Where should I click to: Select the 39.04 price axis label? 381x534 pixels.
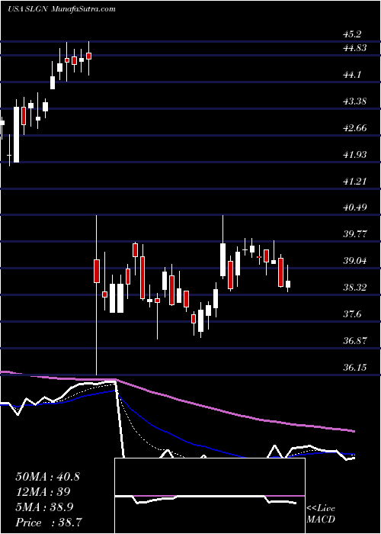coord(355,261)
